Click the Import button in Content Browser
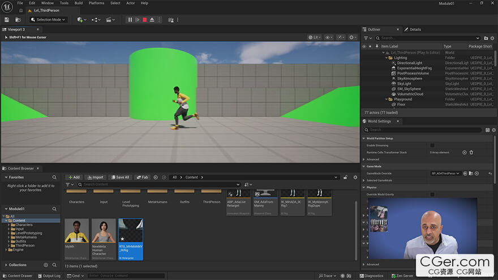This screenshot has height=280, width=498. (x=95, y=177)
